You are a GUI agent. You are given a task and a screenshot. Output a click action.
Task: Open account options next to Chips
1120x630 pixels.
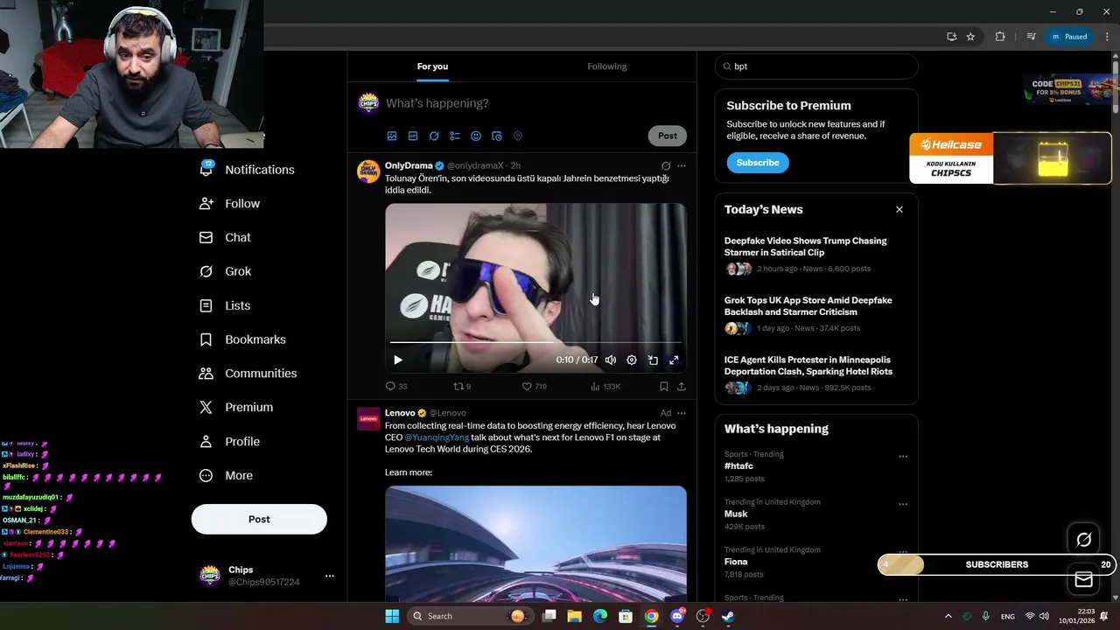coord(330,576)
